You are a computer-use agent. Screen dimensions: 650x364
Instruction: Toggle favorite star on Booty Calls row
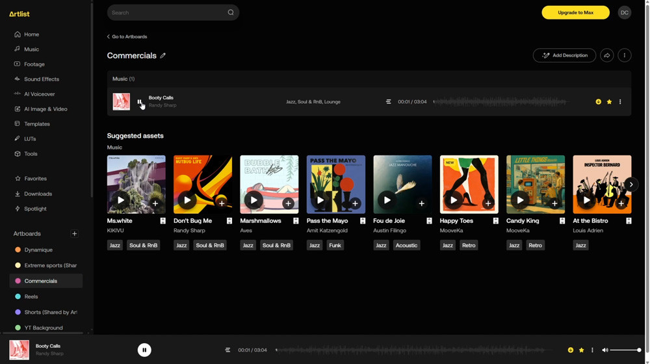point(610,101)
